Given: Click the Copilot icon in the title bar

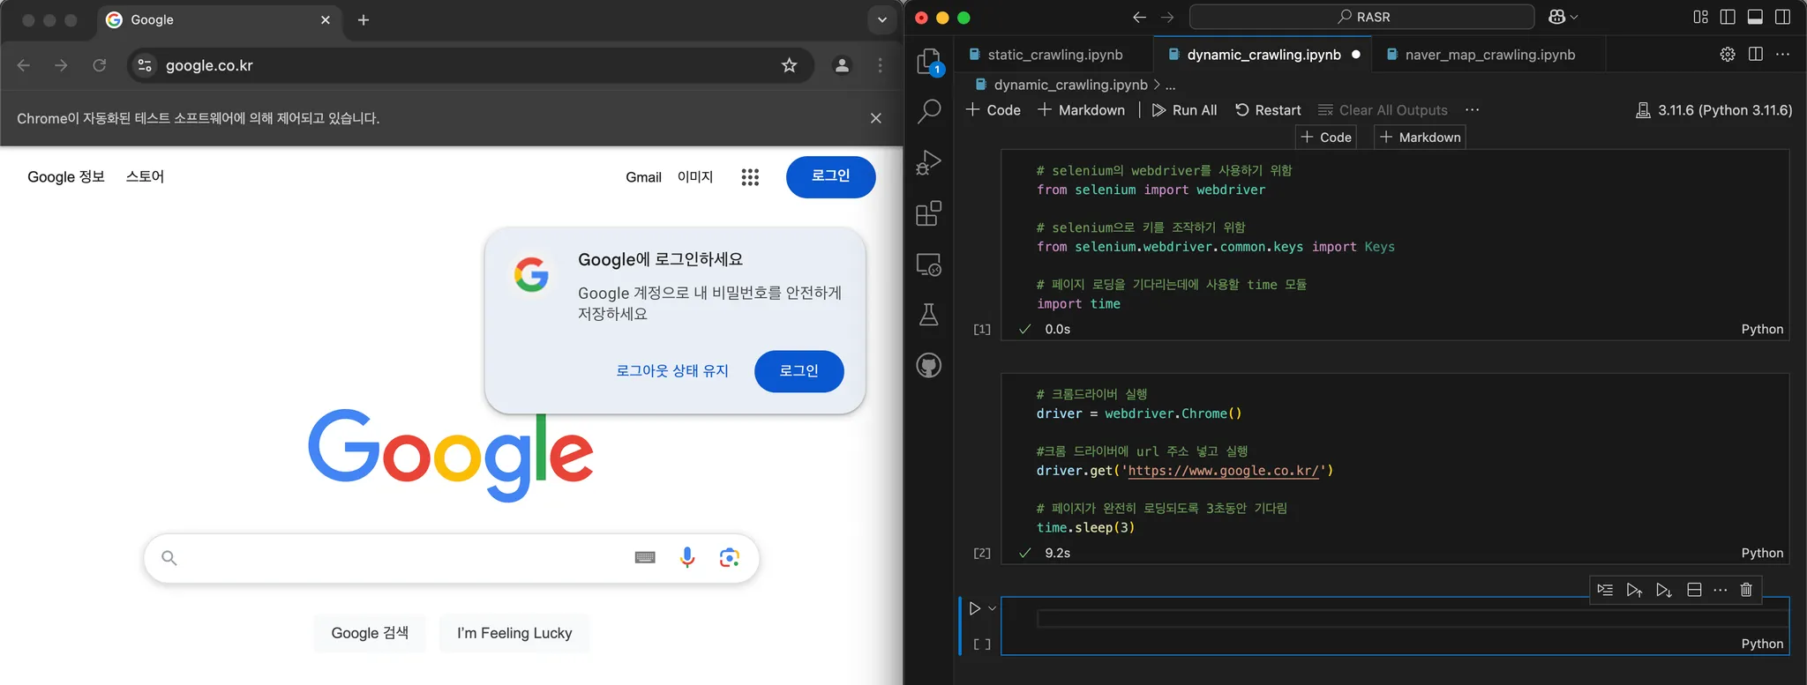Looking at the screenshot, I should [1556, 17].
